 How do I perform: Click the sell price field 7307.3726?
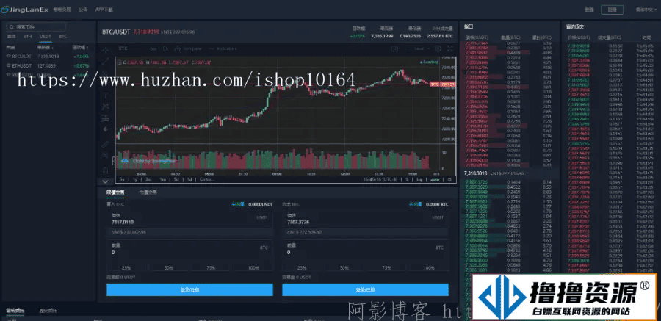pyautogui.click(x=366, y=219)
